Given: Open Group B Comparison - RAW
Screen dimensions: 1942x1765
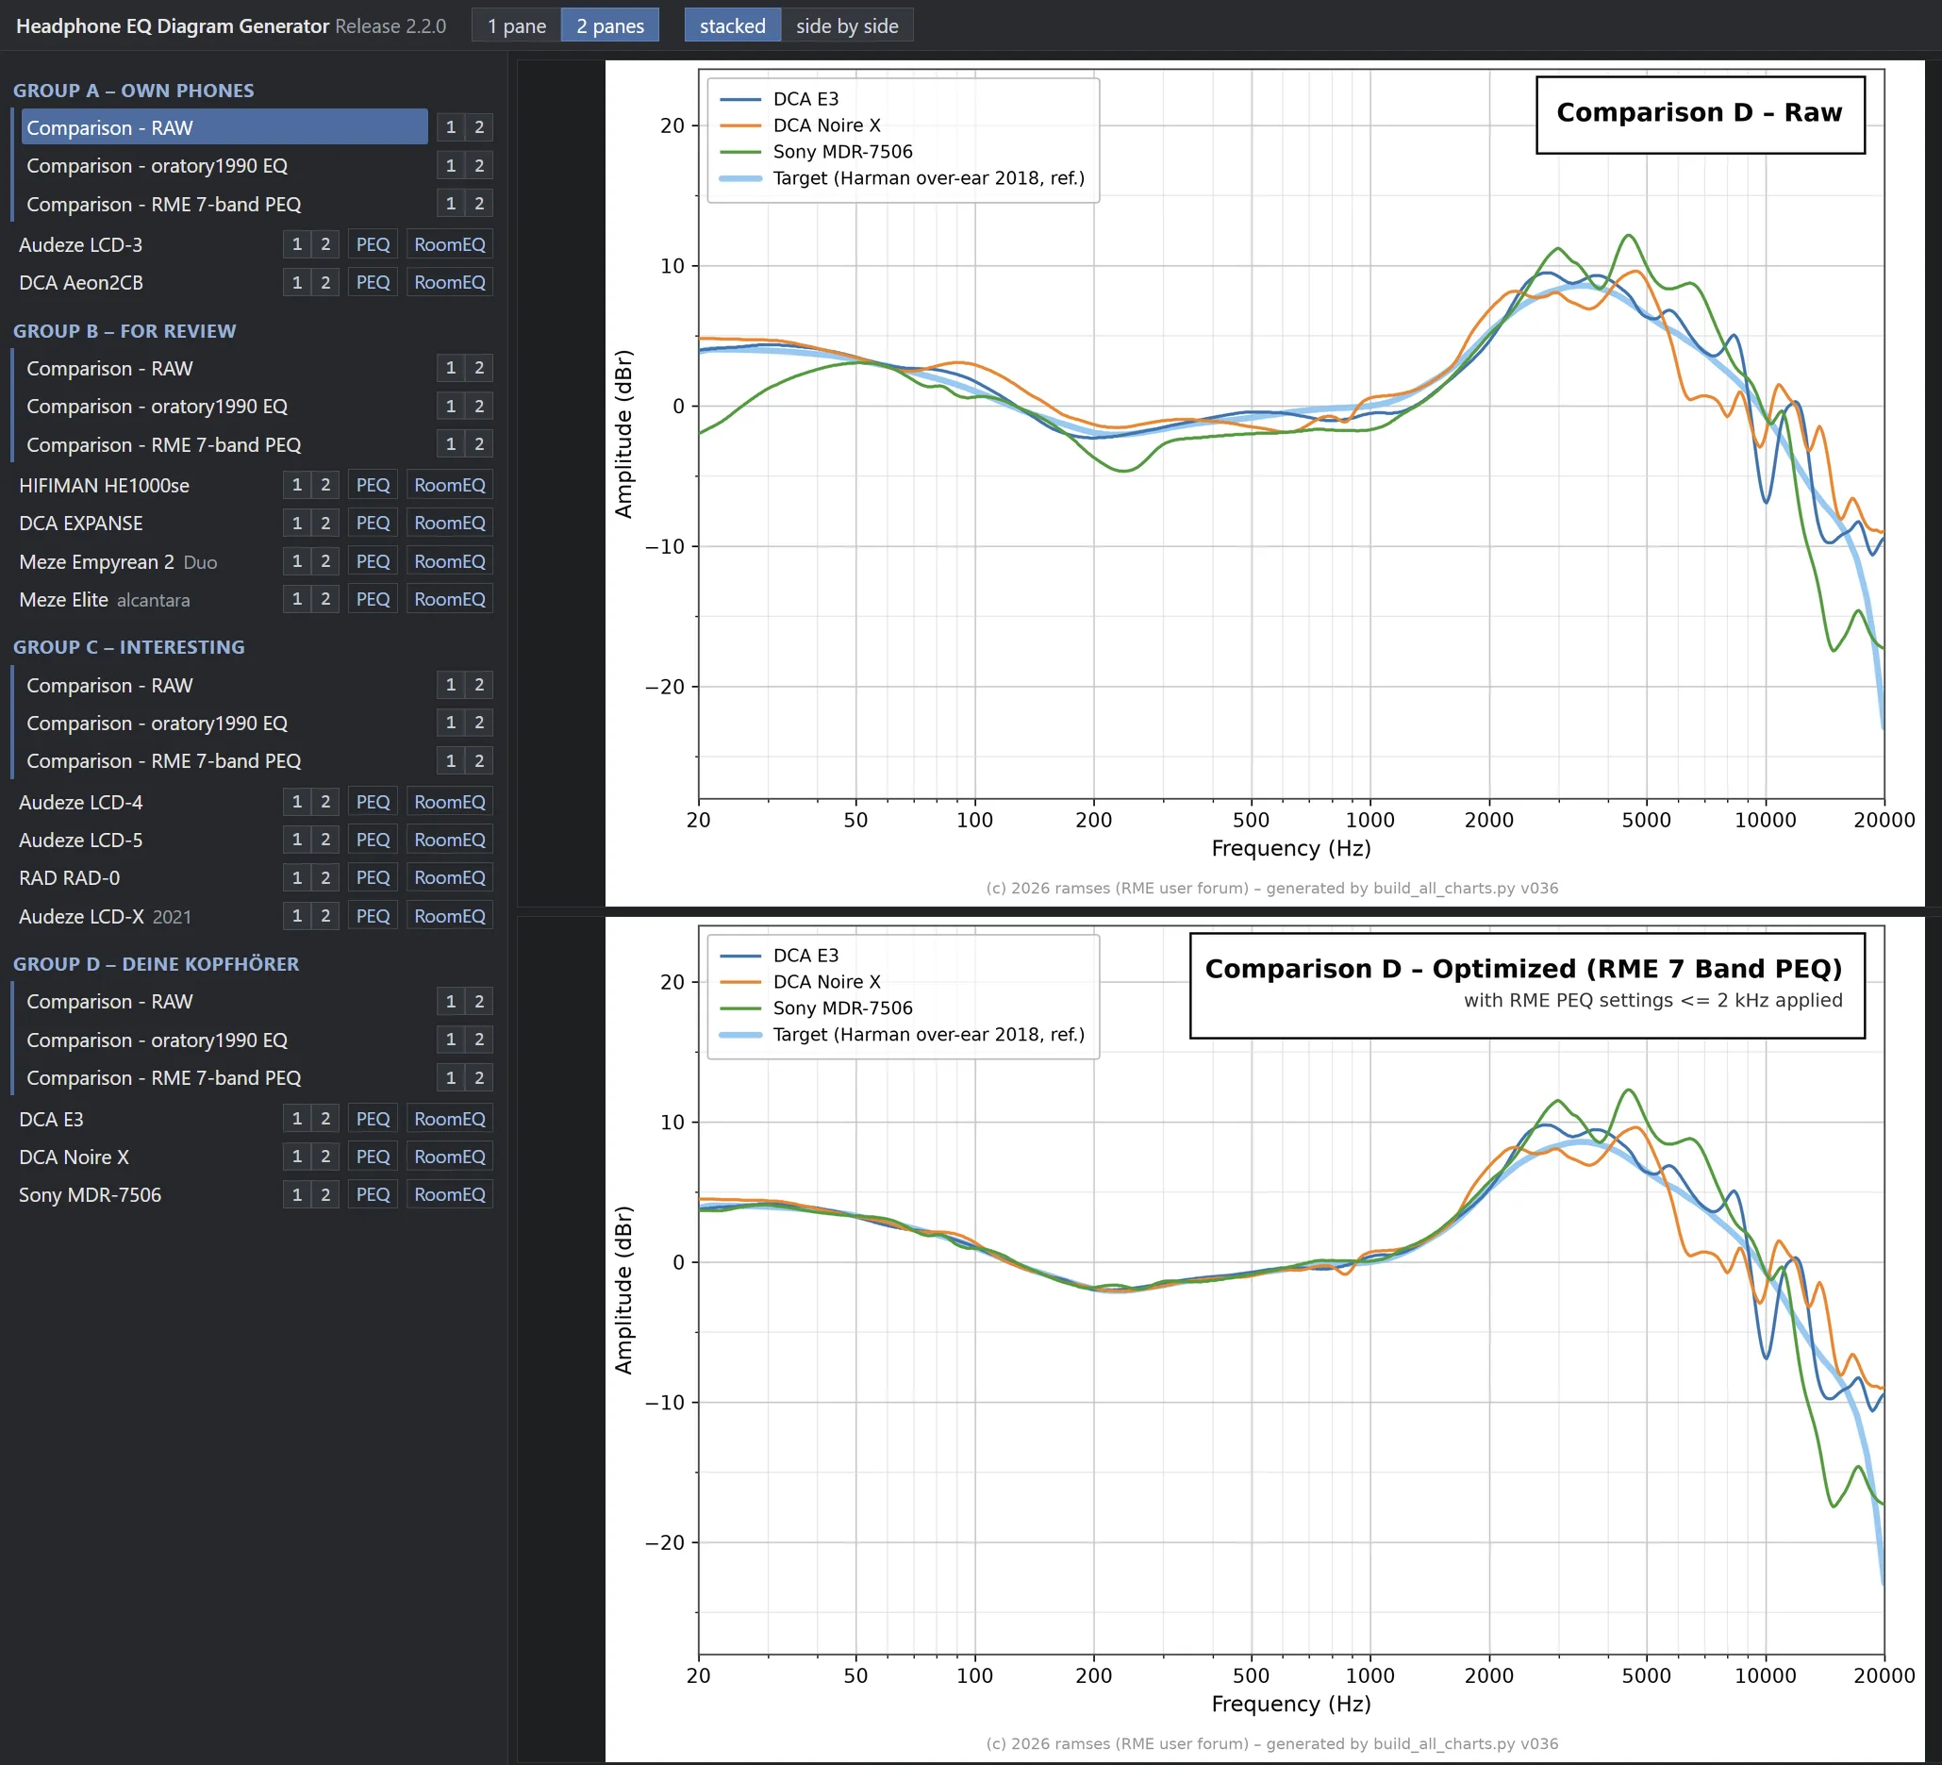Looking at the screenshot, I should (x=224, y=368).
